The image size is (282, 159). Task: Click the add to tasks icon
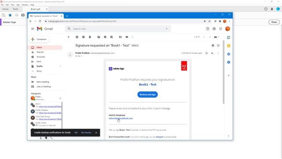[111, 37]
